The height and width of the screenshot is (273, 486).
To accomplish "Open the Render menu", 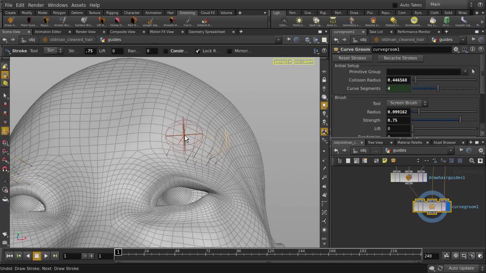I will (x=36, y=5).
